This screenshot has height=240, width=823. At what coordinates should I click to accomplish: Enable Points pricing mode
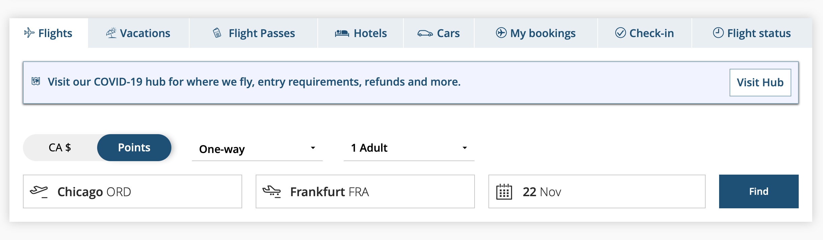coord(134,147)
